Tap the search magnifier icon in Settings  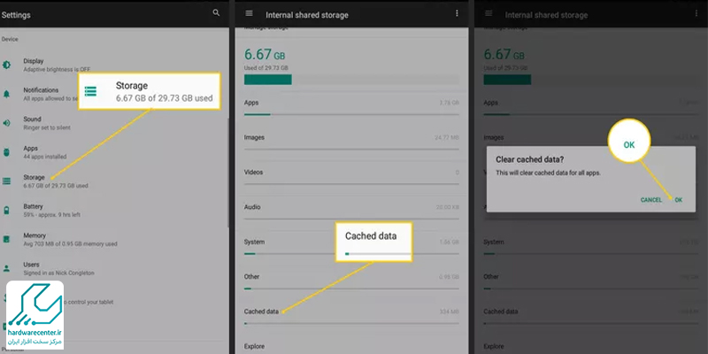point(216,13)
